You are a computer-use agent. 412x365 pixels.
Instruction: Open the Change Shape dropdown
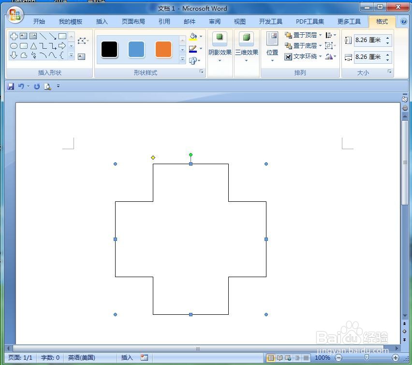194,61
